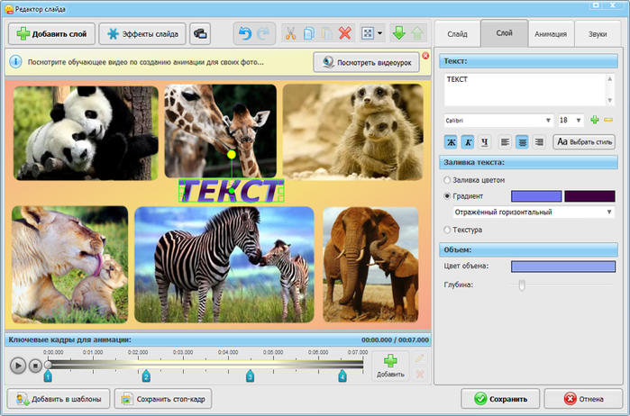Click the meerkat photo on slide
The height and width of the screenshot is (416, 630).
[x=352, y=131]
